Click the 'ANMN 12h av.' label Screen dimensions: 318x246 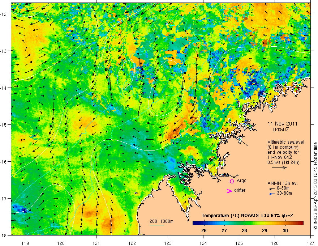pos(283,183)
